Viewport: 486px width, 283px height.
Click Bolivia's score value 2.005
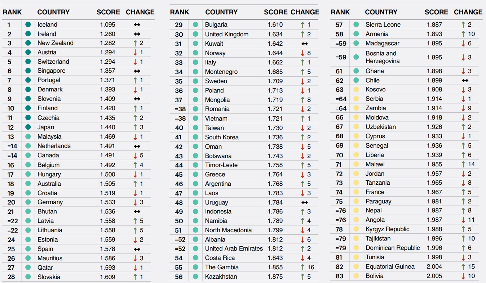(434, 276)
